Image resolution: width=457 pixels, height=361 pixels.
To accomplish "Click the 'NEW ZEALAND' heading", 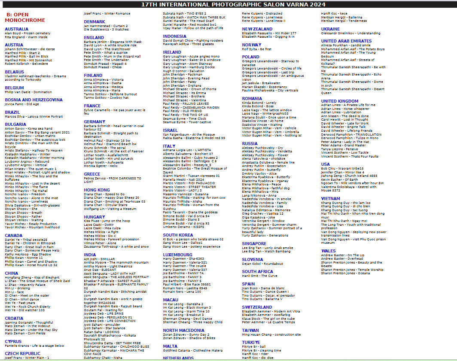I will 257,29.
